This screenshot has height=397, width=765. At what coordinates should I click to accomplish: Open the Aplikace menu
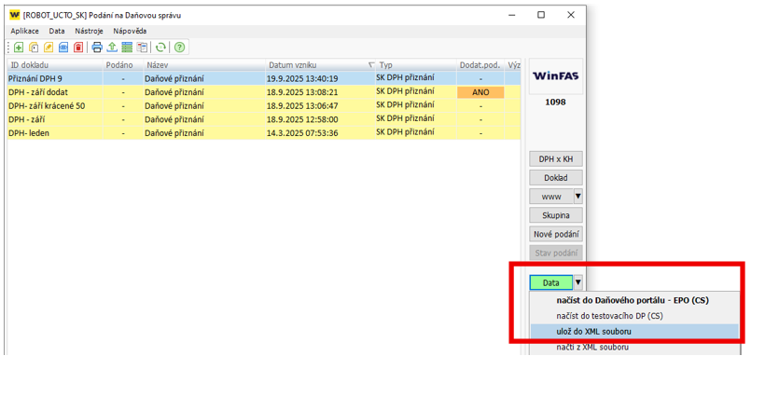point(25,31)
